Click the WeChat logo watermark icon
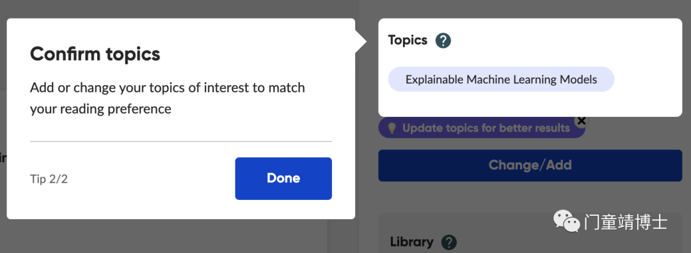This screenshot has width=691, height=253. point(566,221)
